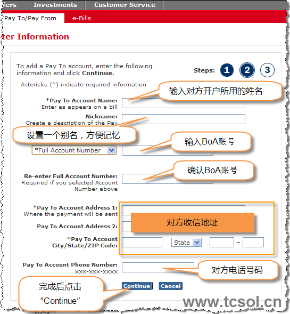Click the Continue button
Screen dimensions: 290x314
coord(137,286)
